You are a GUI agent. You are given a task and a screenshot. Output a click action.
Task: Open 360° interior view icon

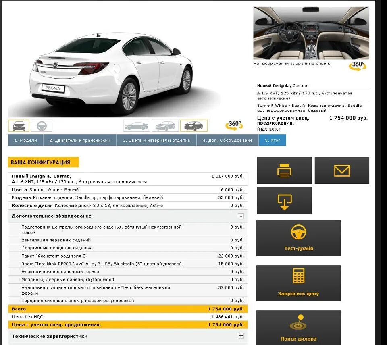pos(358,66)
